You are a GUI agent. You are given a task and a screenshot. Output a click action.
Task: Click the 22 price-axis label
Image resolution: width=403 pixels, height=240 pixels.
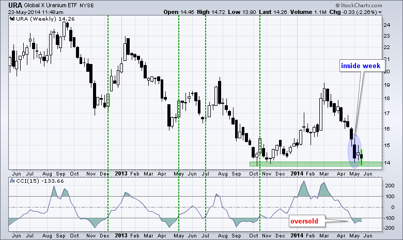click(387, 47)
